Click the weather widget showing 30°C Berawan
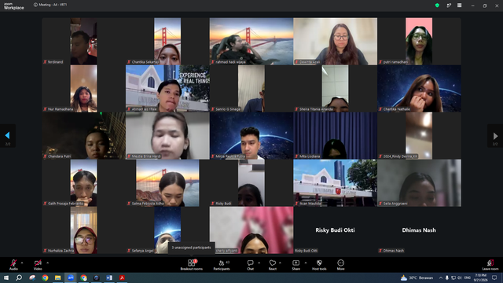 point(417,277)
